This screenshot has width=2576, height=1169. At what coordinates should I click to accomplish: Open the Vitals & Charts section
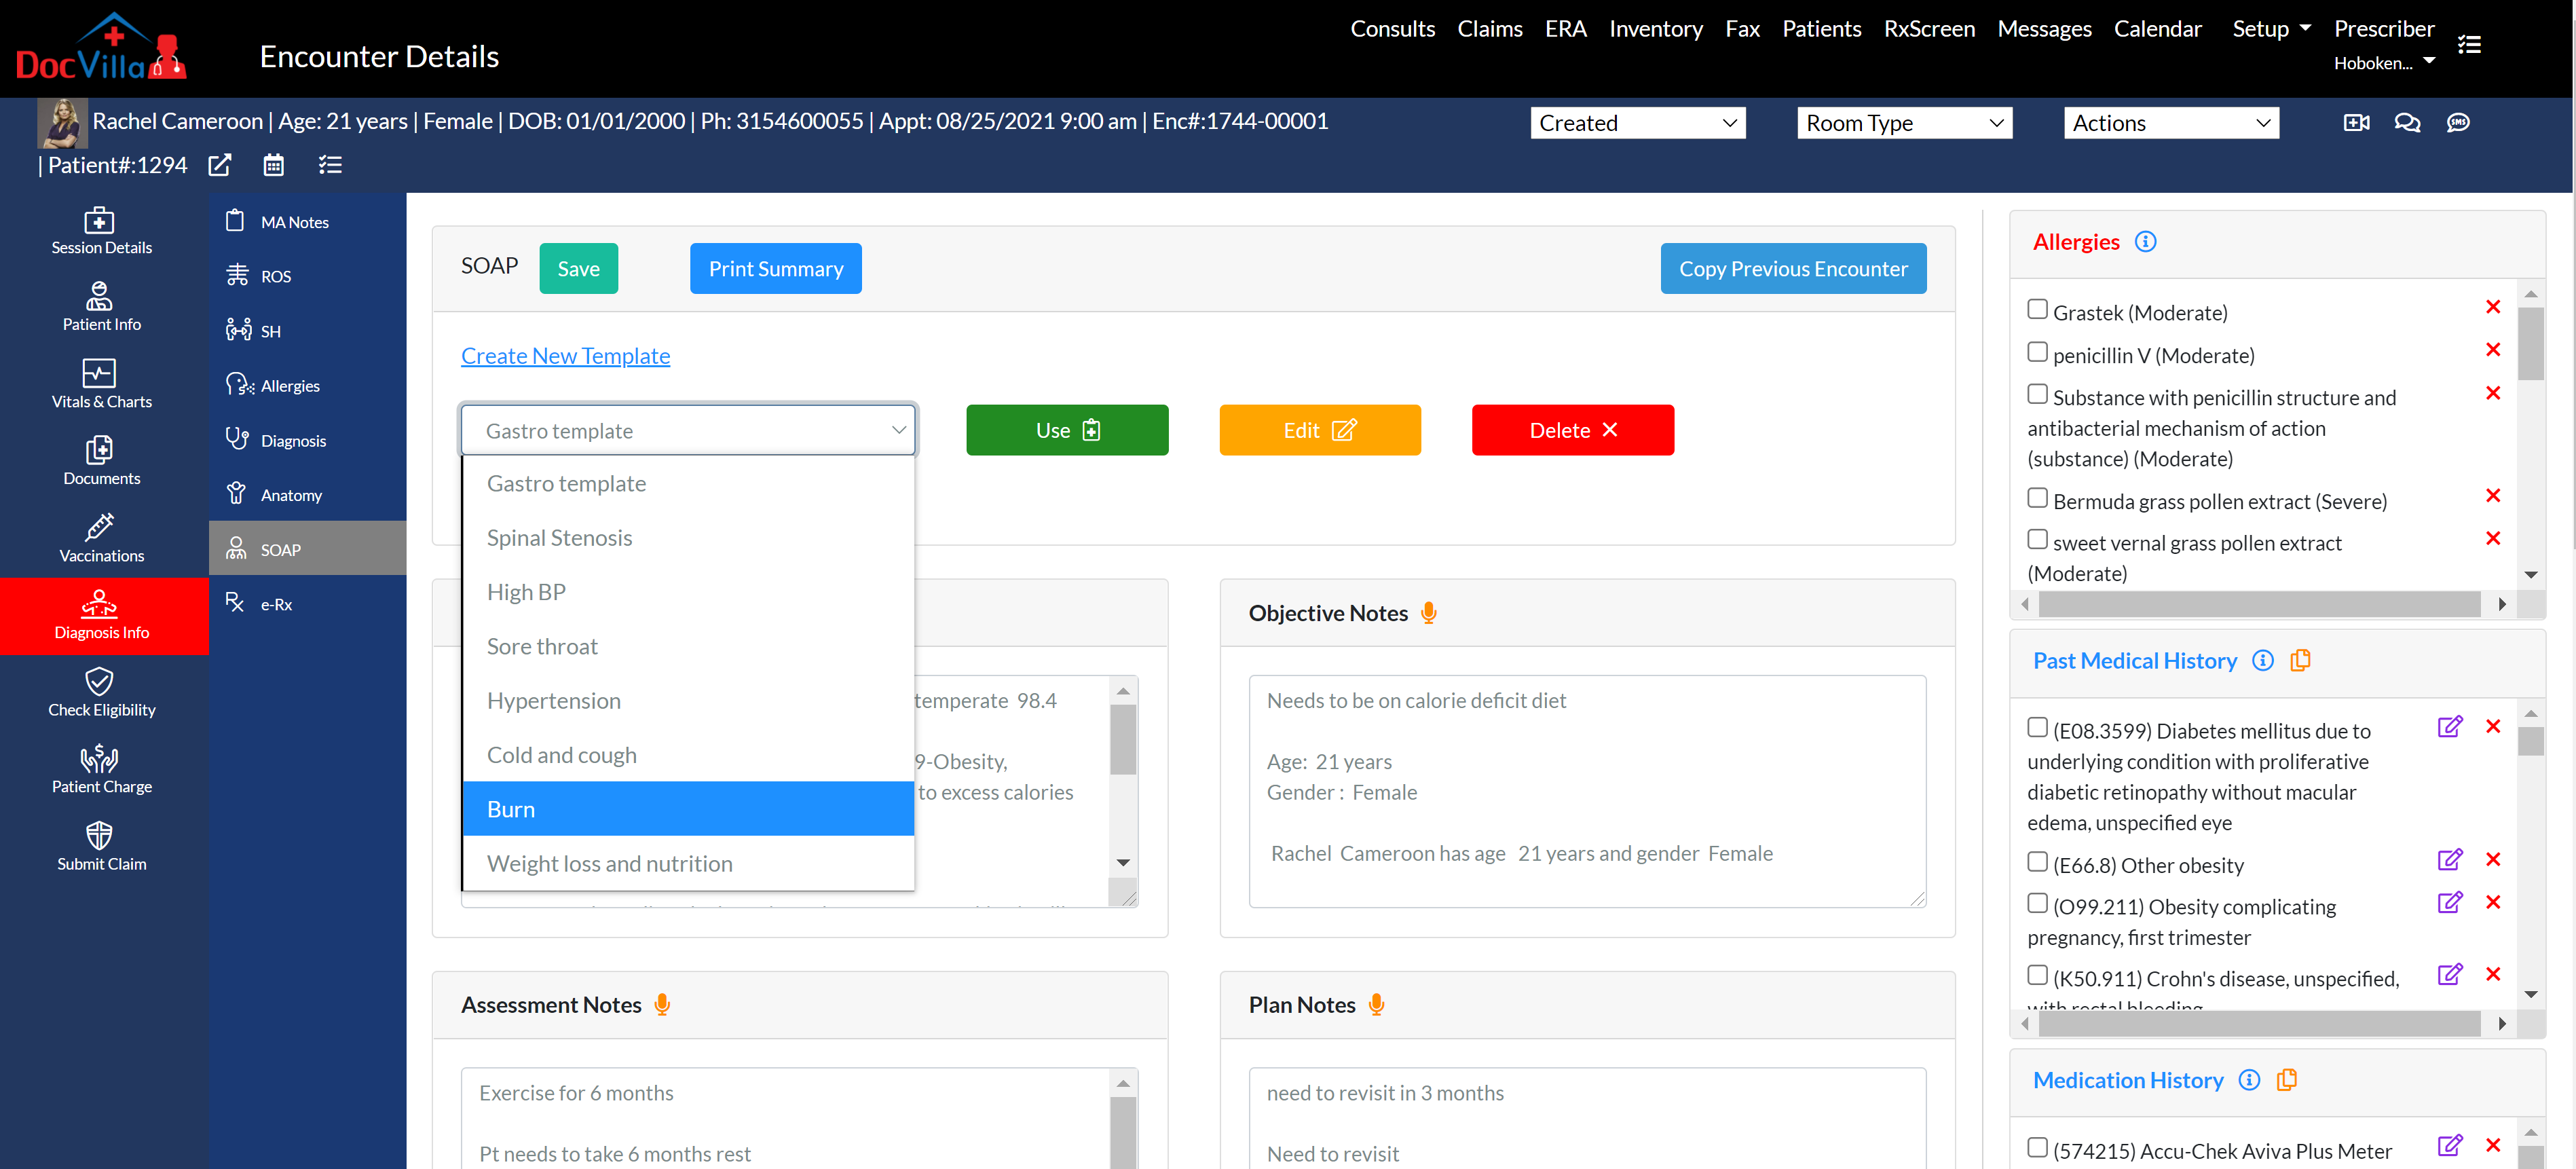coord(101,385)
